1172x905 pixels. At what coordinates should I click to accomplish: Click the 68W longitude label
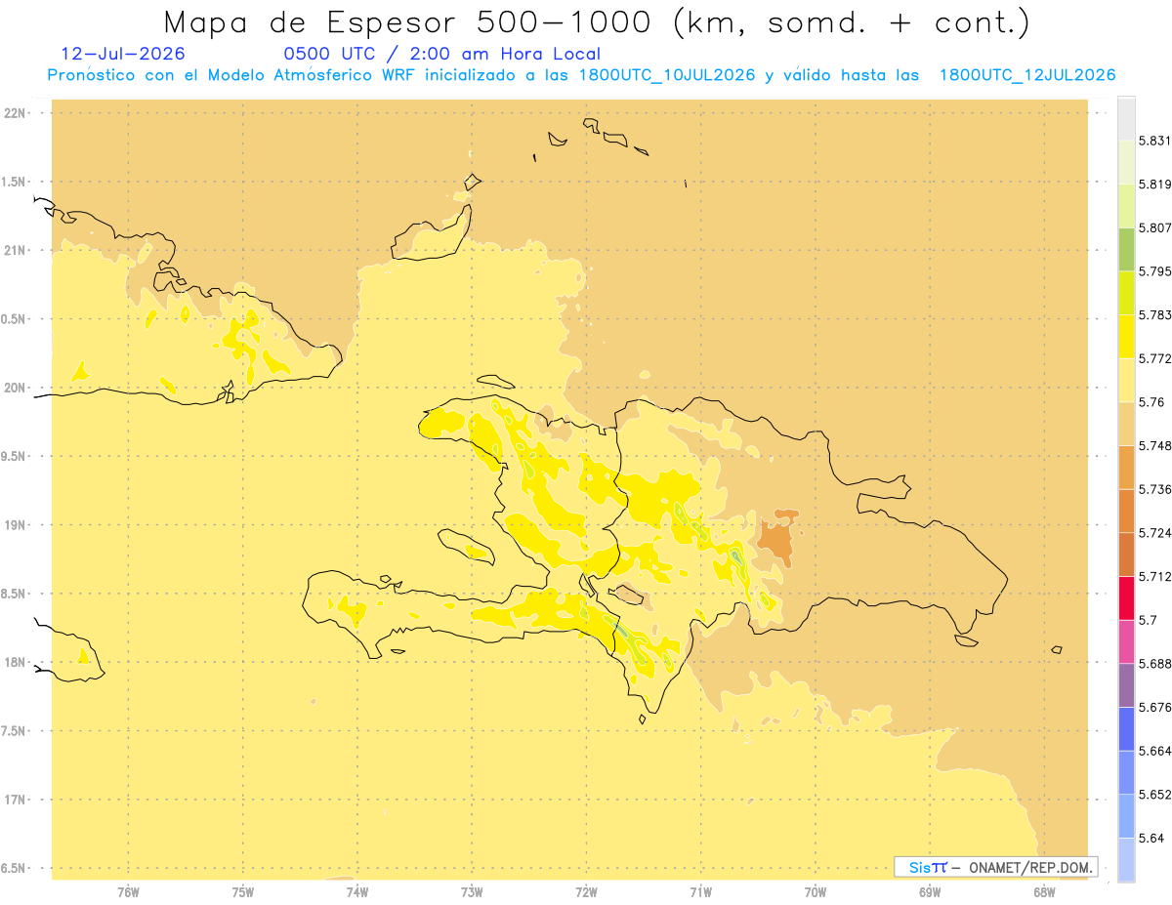(x=1044, y=892)
